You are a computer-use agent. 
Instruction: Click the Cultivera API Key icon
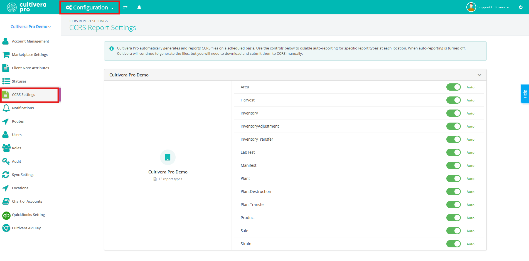tap(6, 228)
